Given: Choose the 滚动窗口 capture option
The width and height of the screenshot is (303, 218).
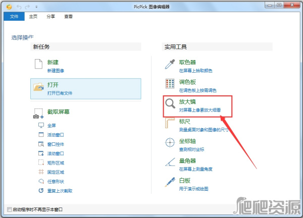Looking at the screenshot, I should pos(56,153).
